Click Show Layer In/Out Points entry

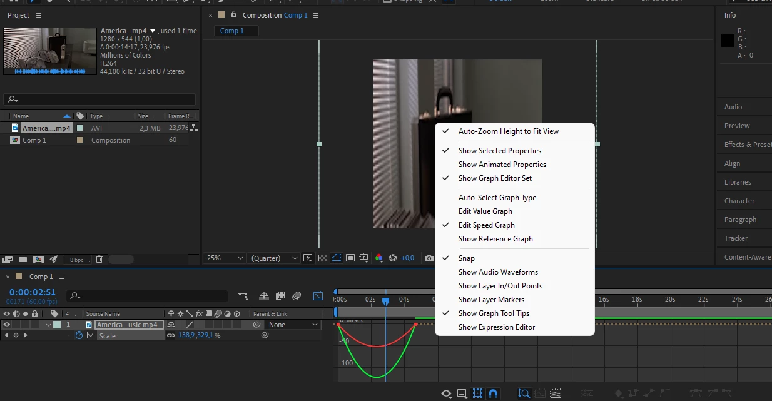[x=500, y=286]
